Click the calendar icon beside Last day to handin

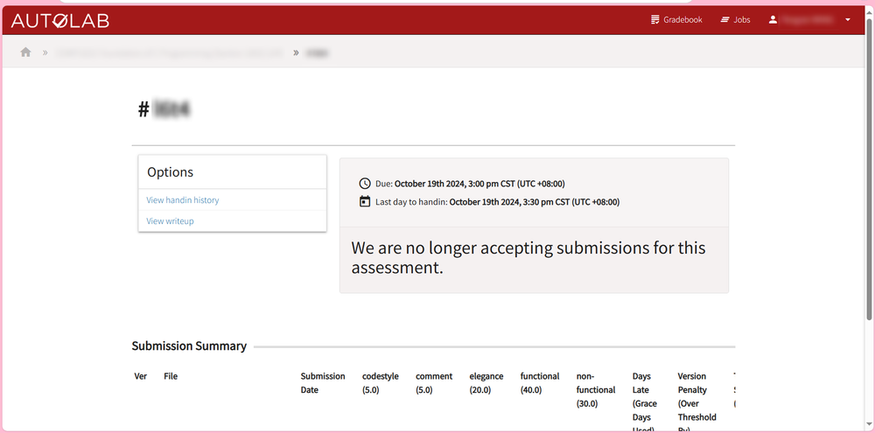pyautogui.click(x=364, y=201)
